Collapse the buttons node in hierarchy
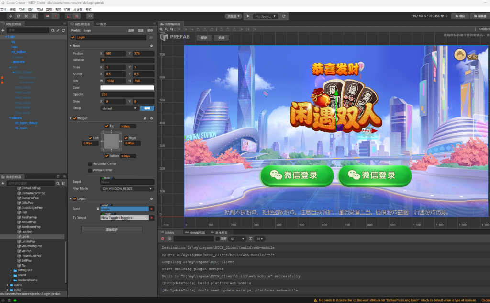 pos(10,118)
